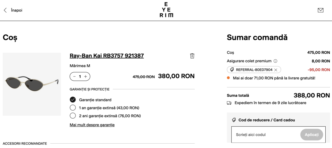Click the tag icon in the referral chip
This screenshot has height=148, width=332.
coord(232,70)
